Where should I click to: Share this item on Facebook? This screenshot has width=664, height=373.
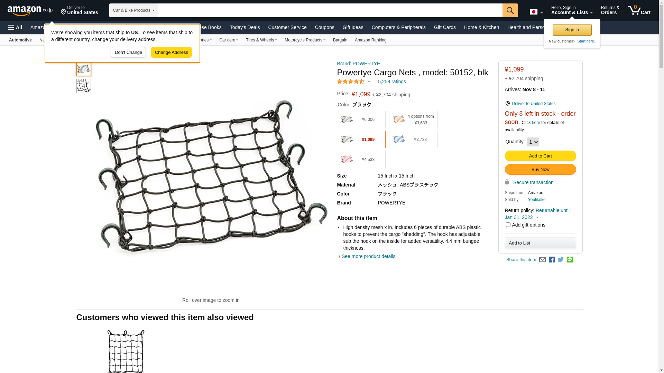(x=552, y=260)
